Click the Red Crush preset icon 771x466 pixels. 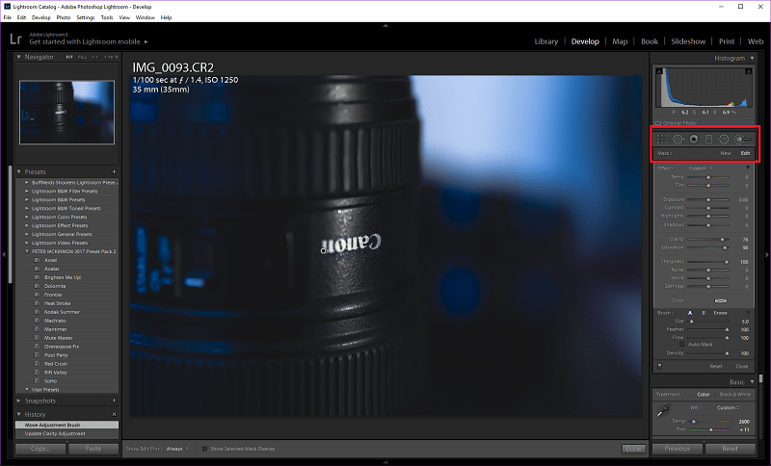37,364
